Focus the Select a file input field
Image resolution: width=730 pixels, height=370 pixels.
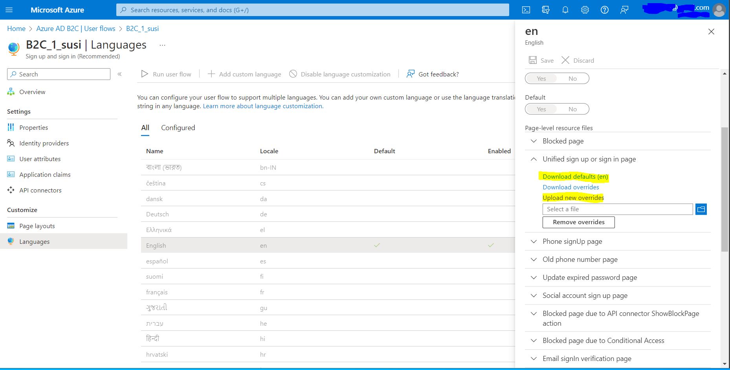613,209
